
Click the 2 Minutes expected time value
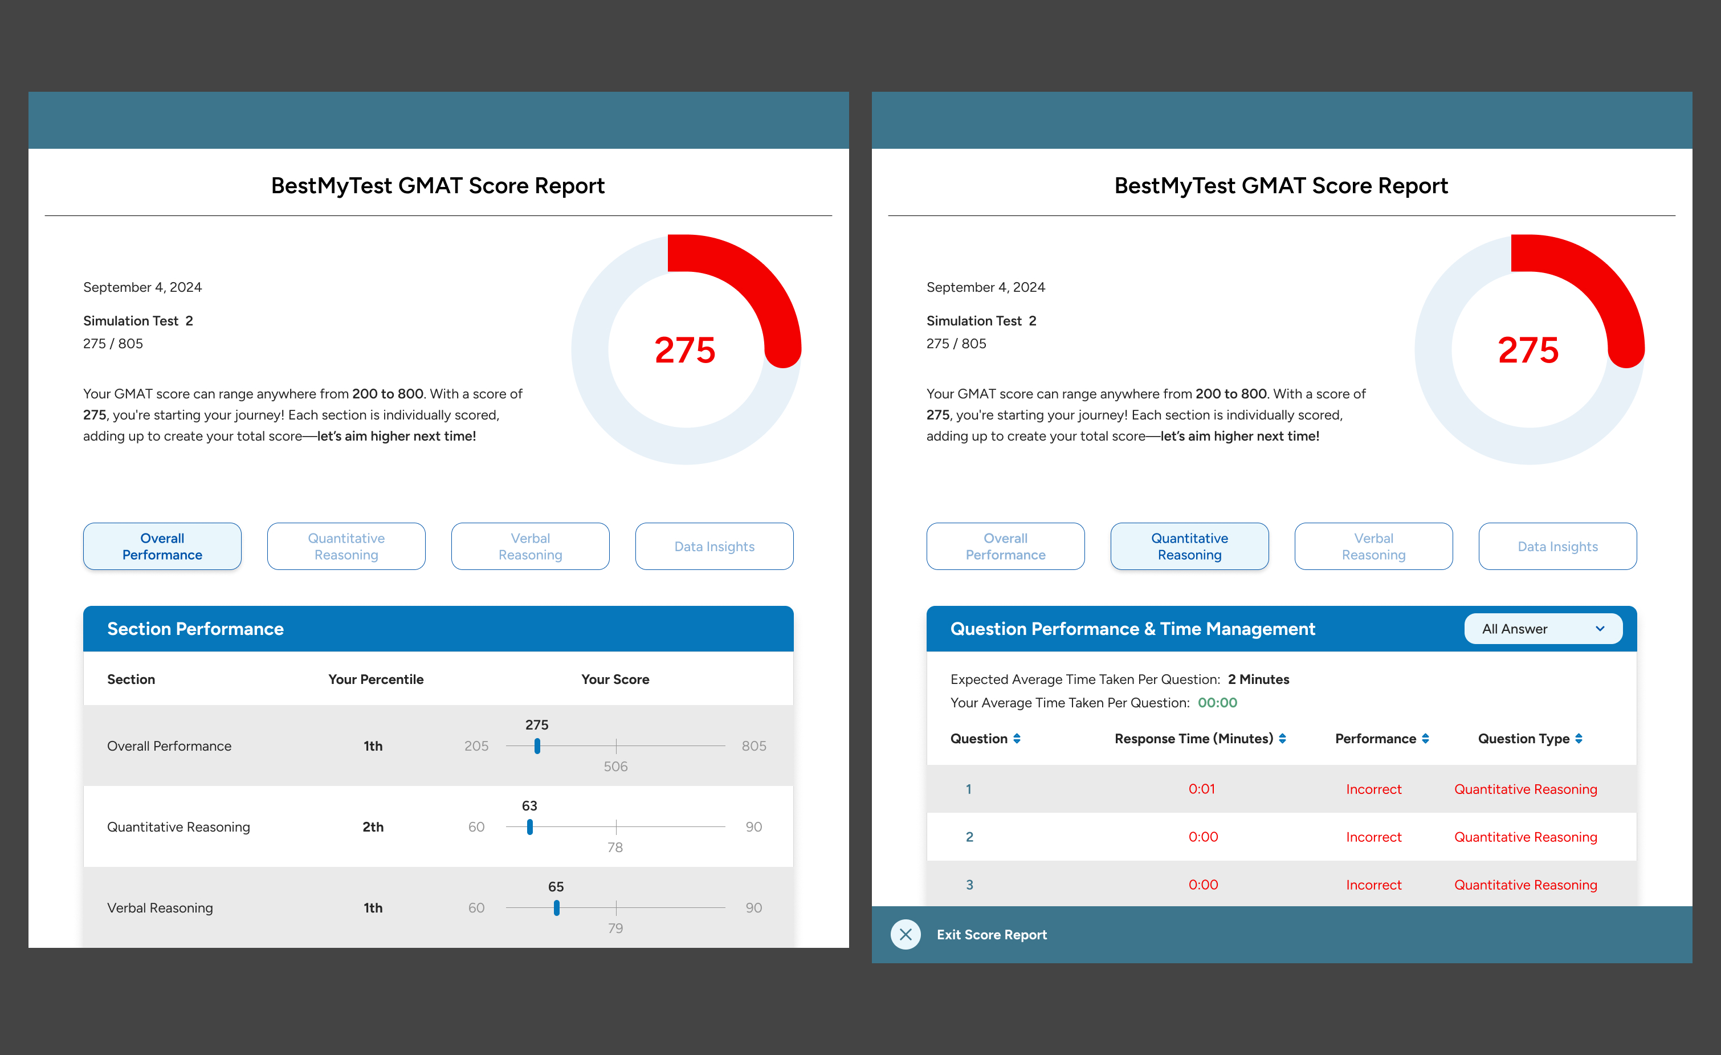[x=1259, y=679]
